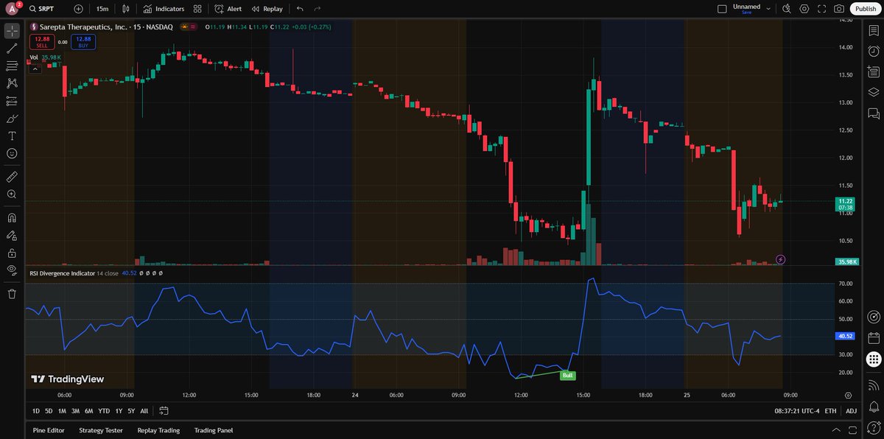The height and width of the screenshot is (439, 884).
Task: Open the user profile avatar menu
Action: click(12, 9)
